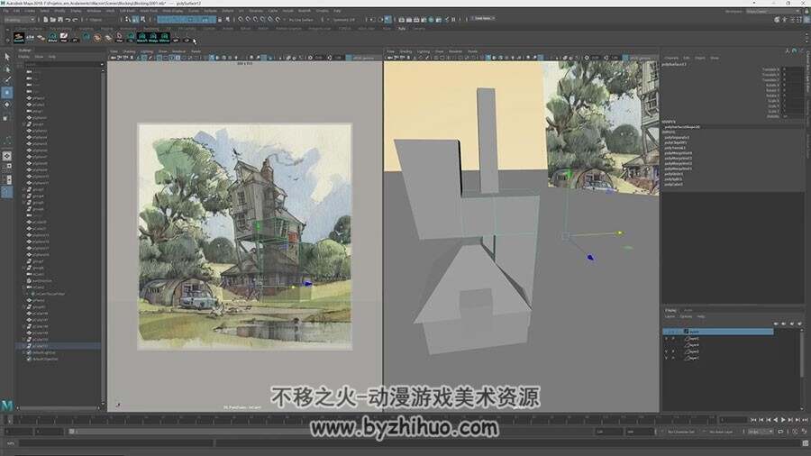Toggle the Attribute Editor sidebar icon

click(792, 20)
